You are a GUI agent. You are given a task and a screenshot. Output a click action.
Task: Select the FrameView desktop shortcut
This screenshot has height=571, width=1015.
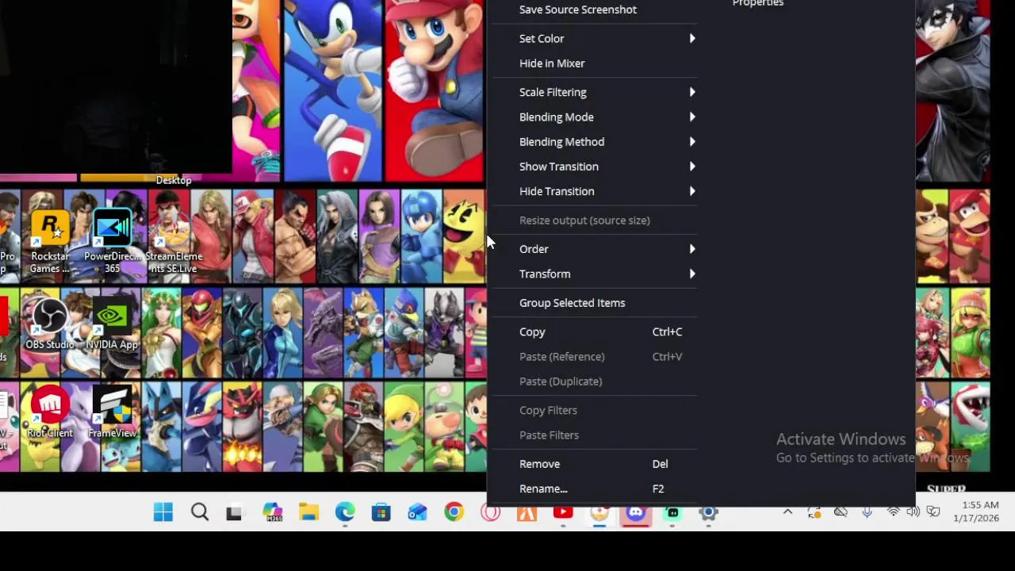[112, 412]
